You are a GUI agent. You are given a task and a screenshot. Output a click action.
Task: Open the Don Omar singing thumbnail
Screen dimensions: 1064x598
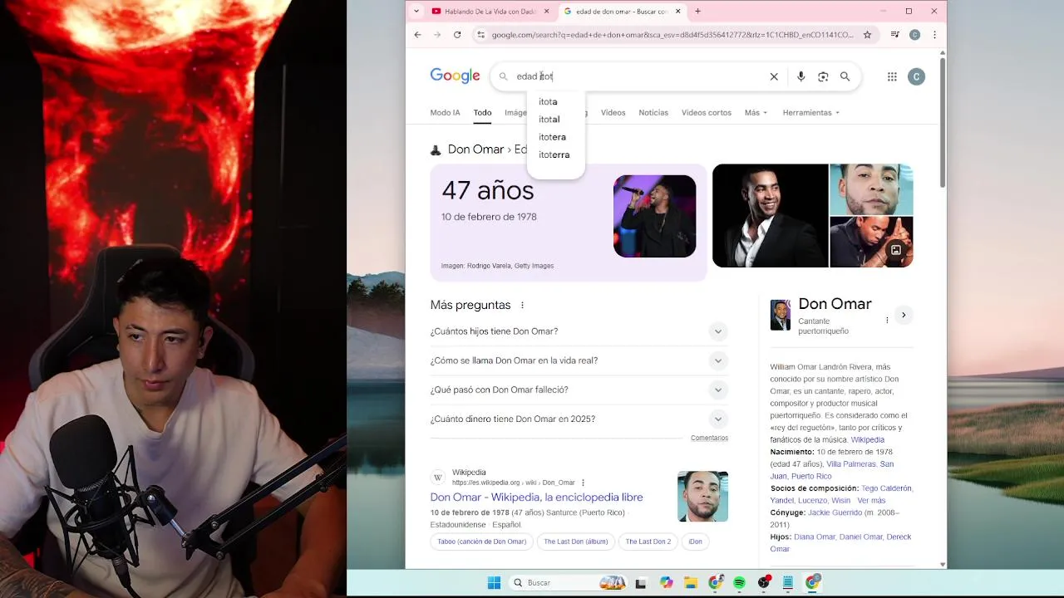654,216
